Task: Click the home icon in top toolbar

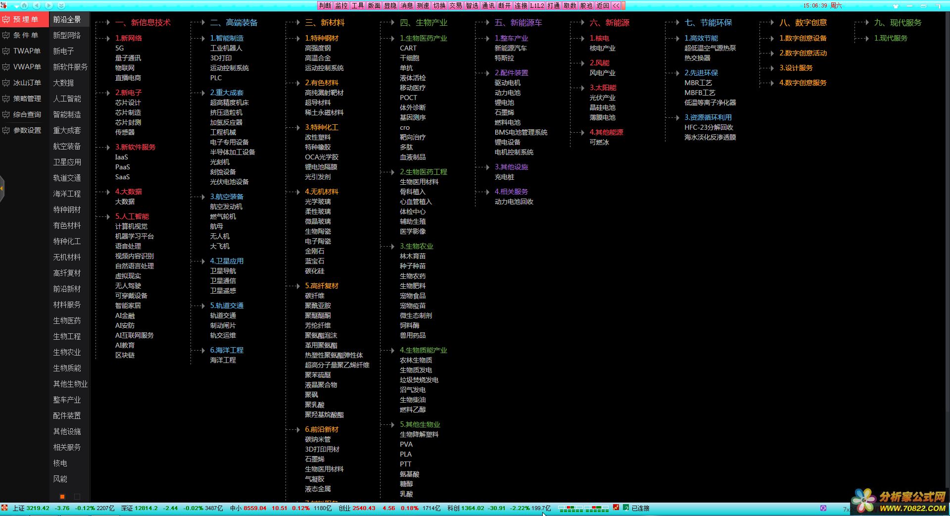Action: pos(24,5)
